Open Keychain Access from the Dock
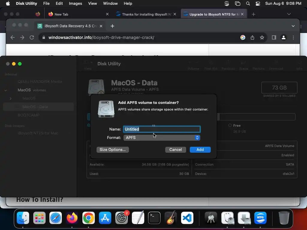The height and width of the screenshot is (230, 307). pyautogui.click(x=211, y=218)
